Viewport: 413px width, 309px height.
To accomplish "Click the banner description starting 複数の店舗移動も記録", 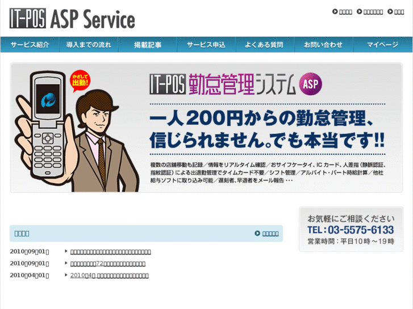I will tap(268, 172).
